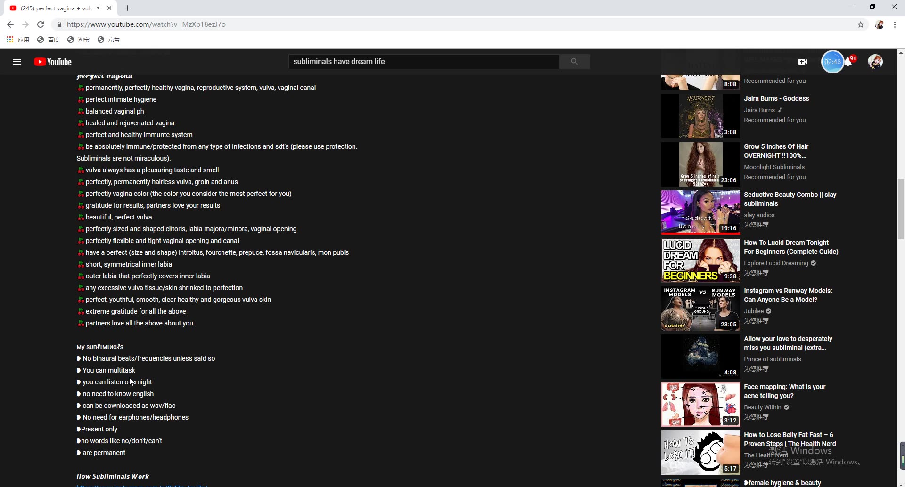Open the 京东 bookmark
This screenshot has height=487, width=905.
108,40
